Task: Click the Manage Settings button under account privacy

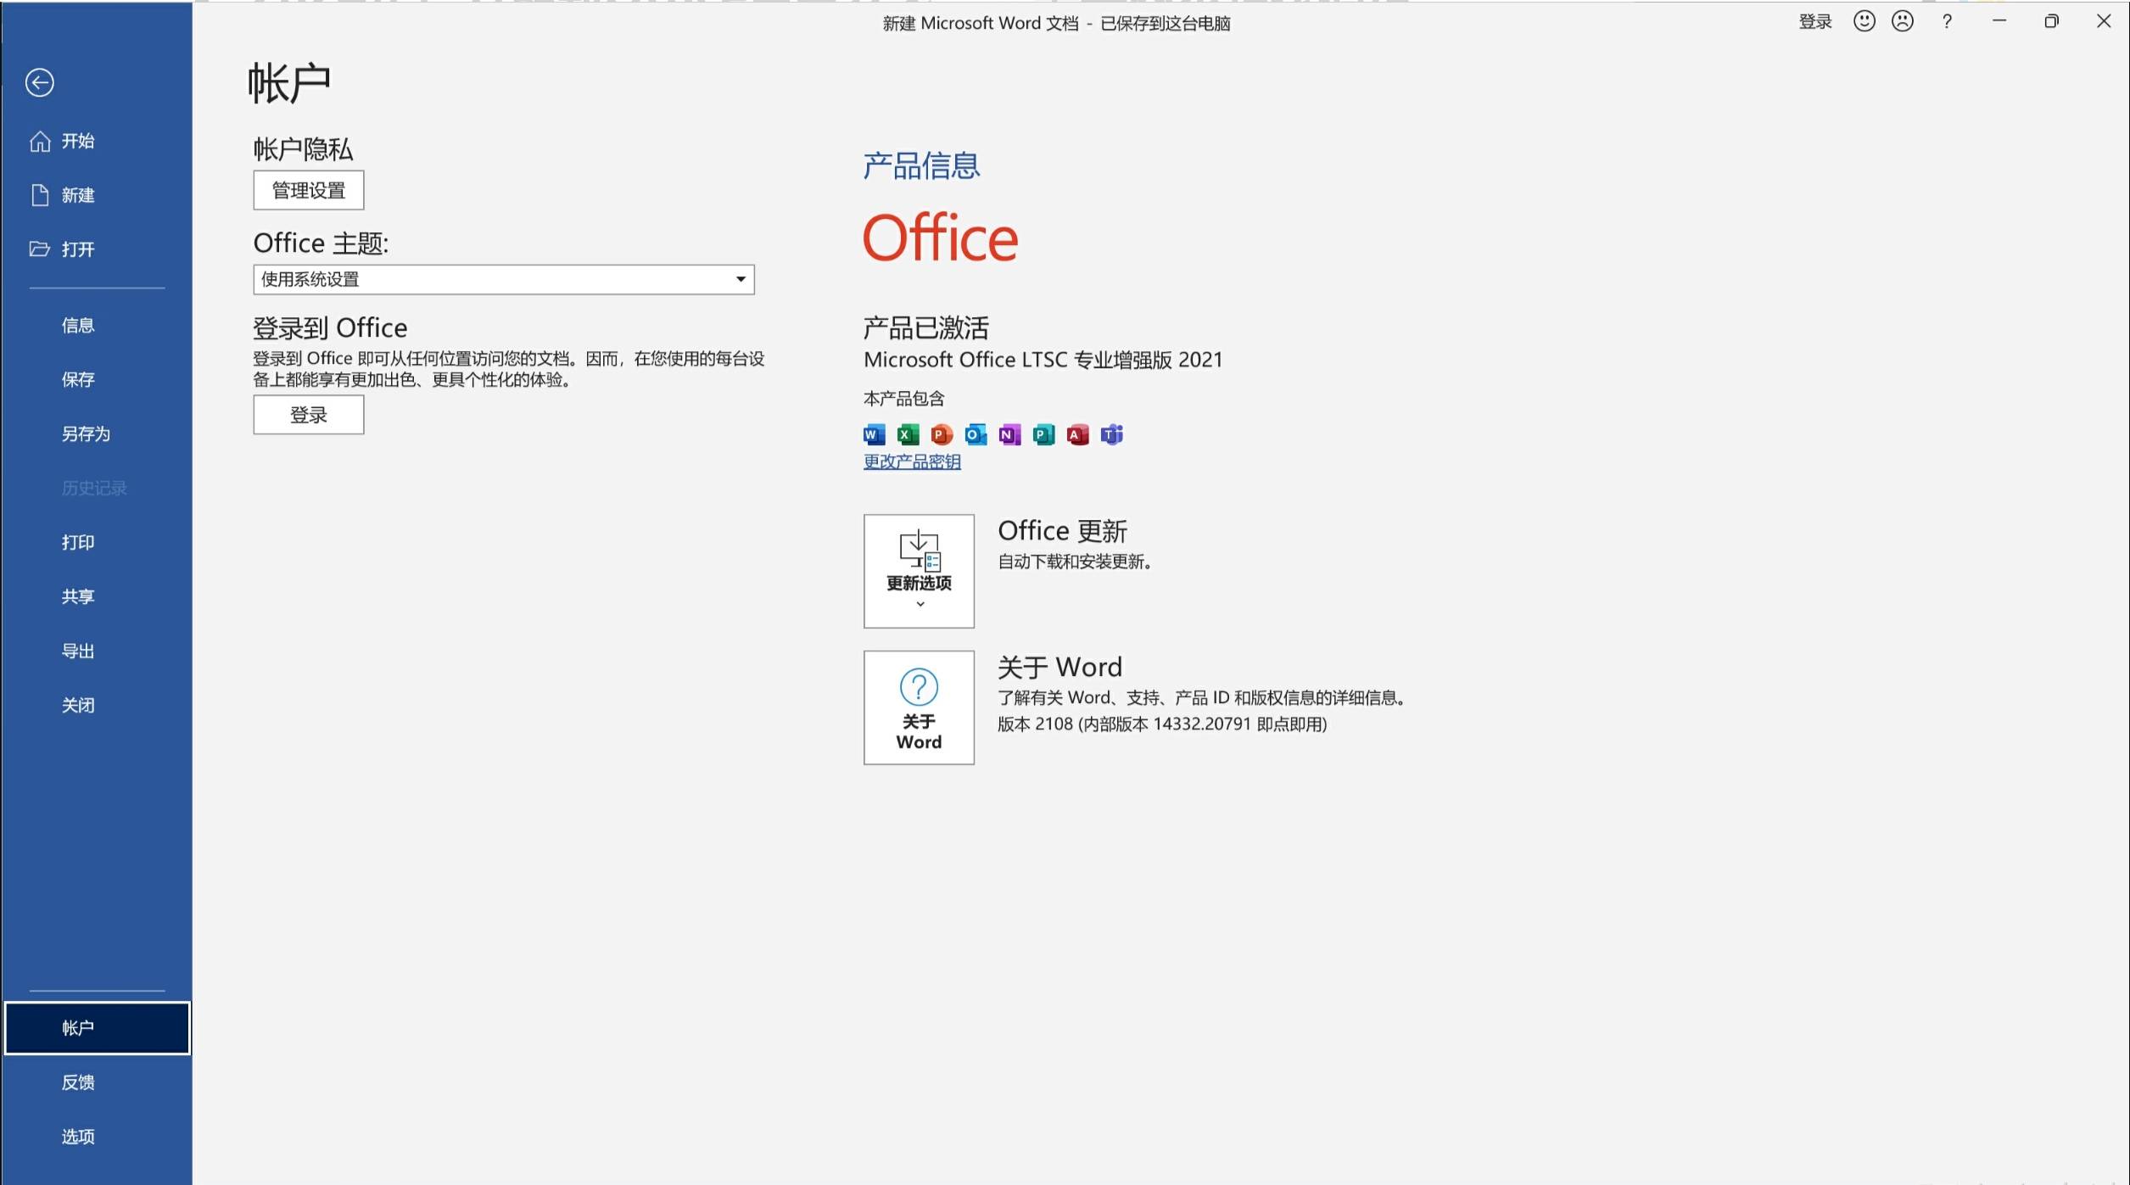Action: 308,190
